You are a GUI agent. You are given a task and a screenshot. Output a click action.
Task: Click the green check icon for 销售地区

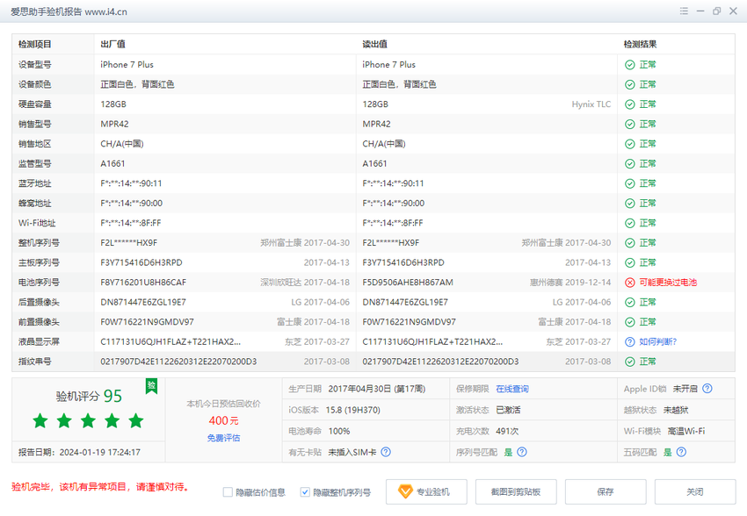tap(630, 144)
